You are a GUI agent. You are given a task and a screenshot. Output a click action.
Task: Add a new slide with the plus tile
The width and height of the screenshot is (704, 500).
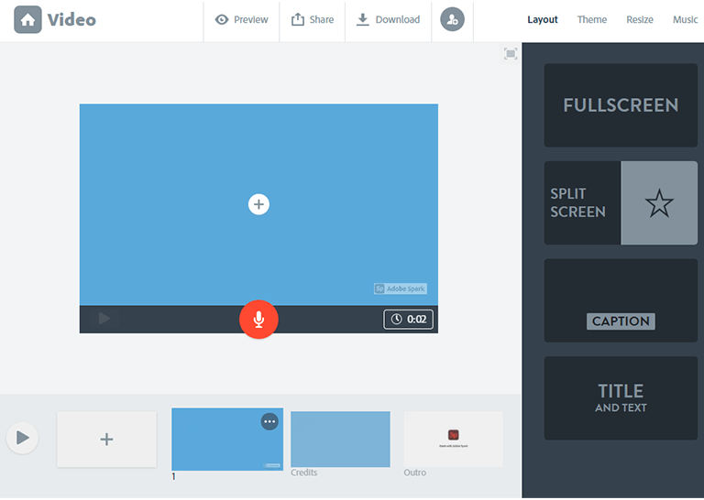(x=107, y=439)
